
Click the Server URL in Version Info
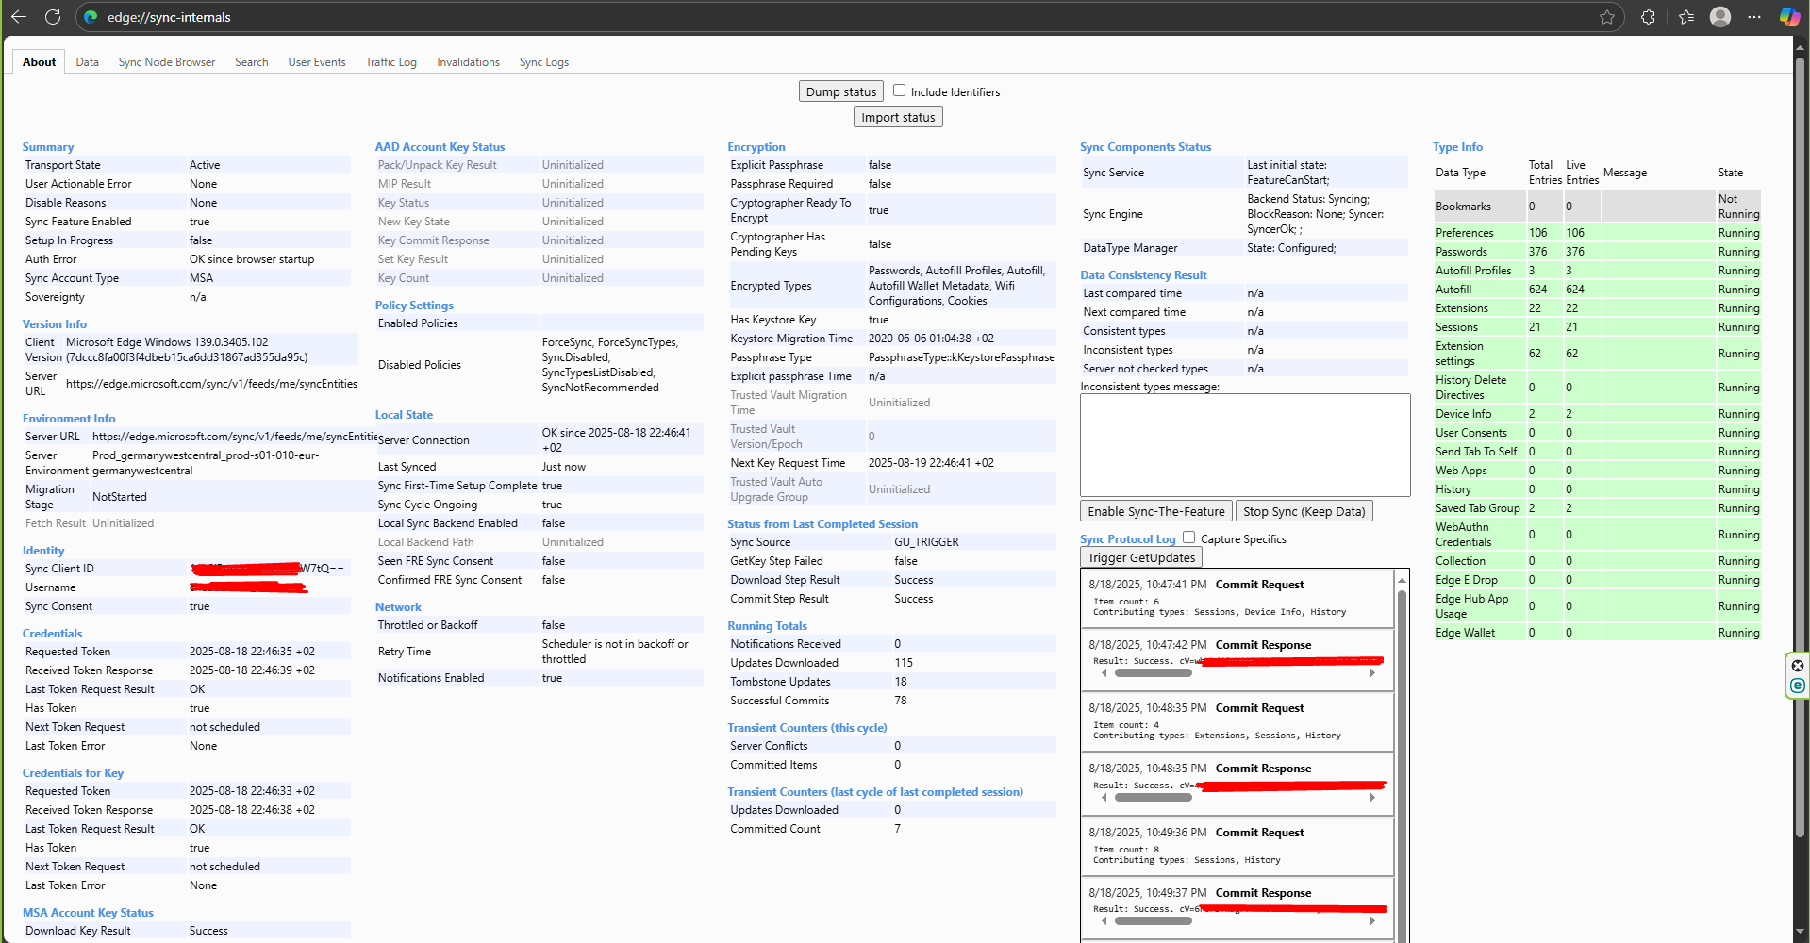tap(211, 384)
